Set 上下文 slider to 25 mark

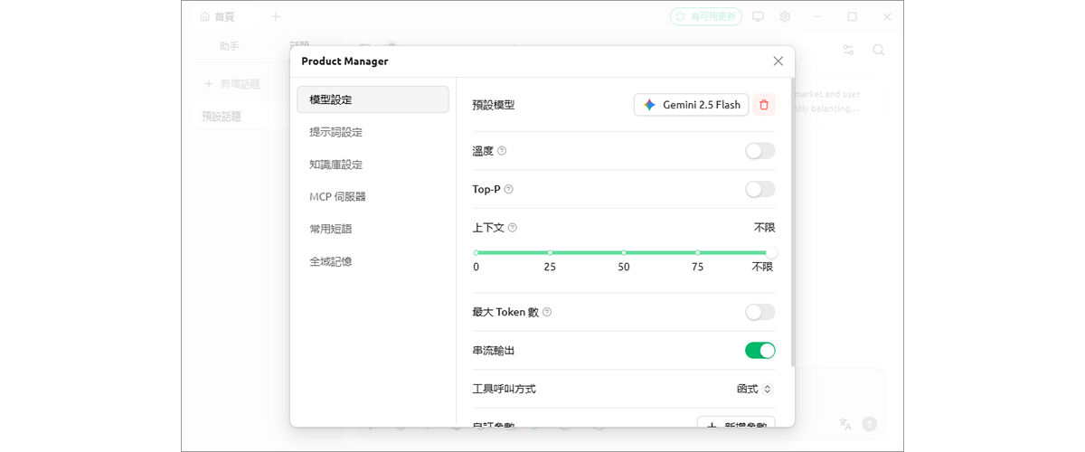550,253
